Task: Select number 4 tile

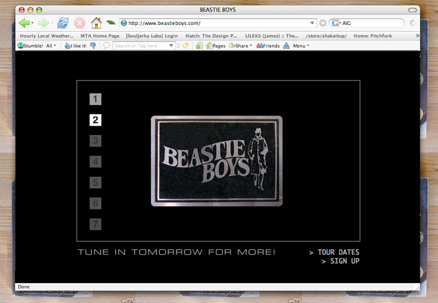Action: coord(95,162)
